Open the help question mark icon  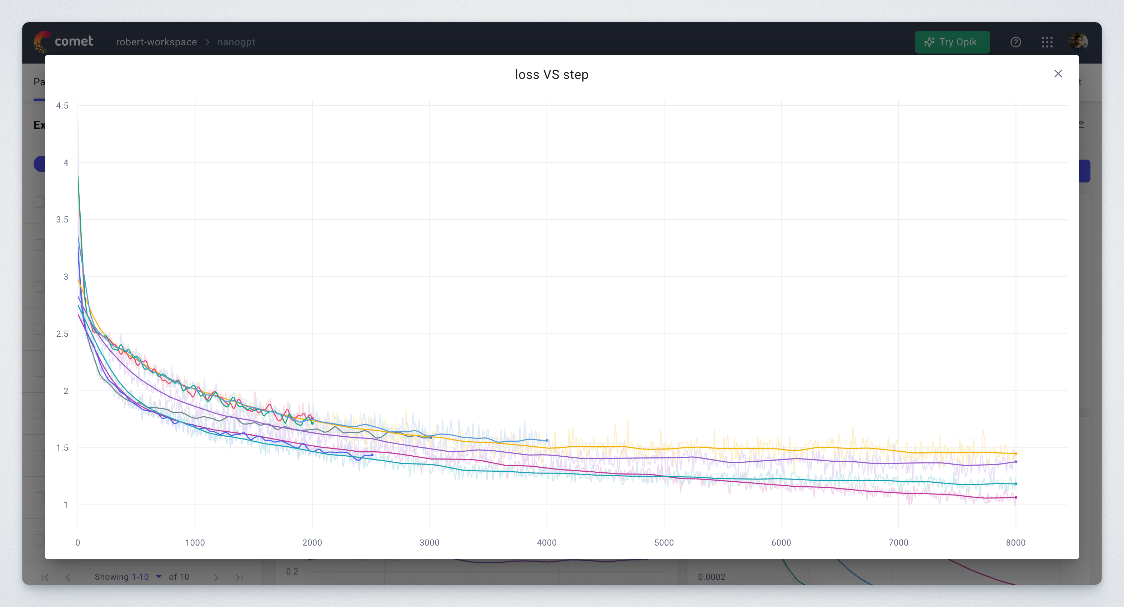click(1015, 42)
